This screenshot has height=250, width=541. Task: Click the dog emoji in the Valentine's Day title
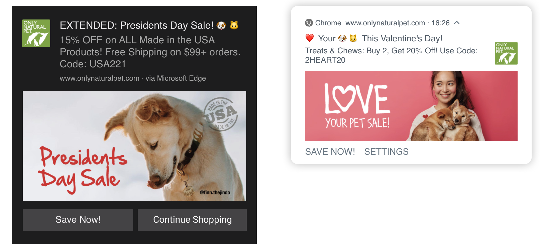pos(342,39)
